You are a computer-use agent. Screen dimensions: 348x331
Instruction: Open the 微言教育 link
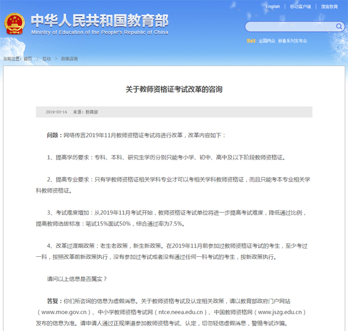click(x=330, y=7)
